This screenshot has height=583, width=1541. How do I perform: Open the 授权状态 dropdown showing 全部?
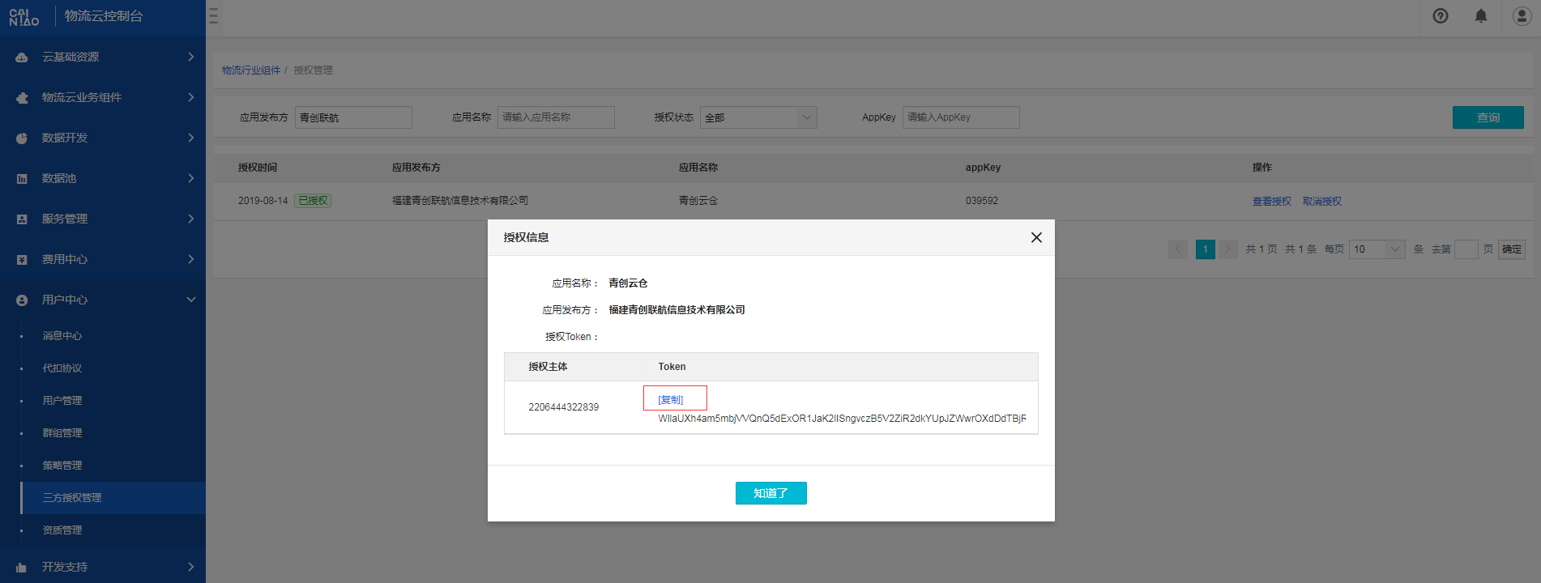point(758,117)
